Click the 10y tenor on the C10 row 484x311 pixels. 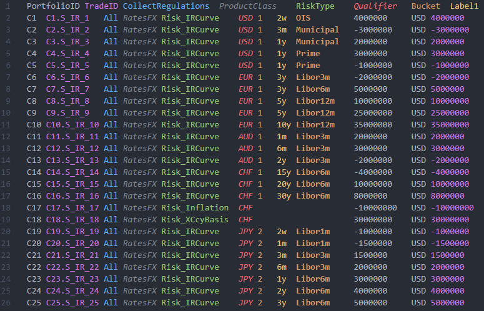tap(284, 125)
